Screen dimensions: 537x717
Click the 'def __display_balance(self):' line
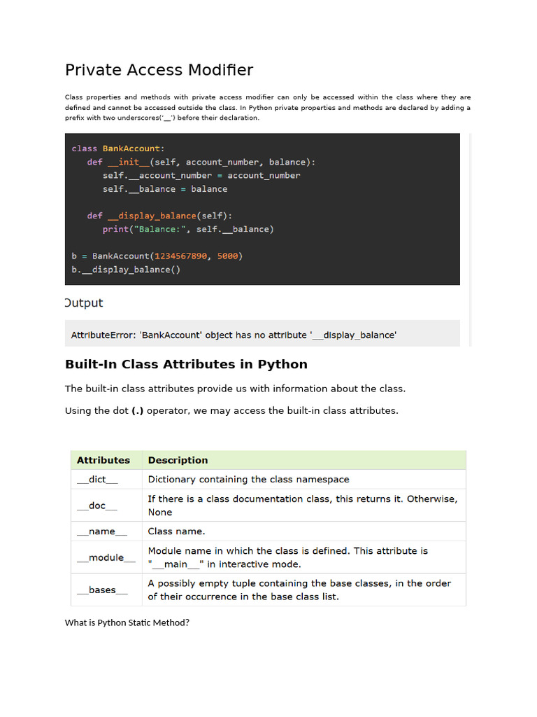coord(159,216)
